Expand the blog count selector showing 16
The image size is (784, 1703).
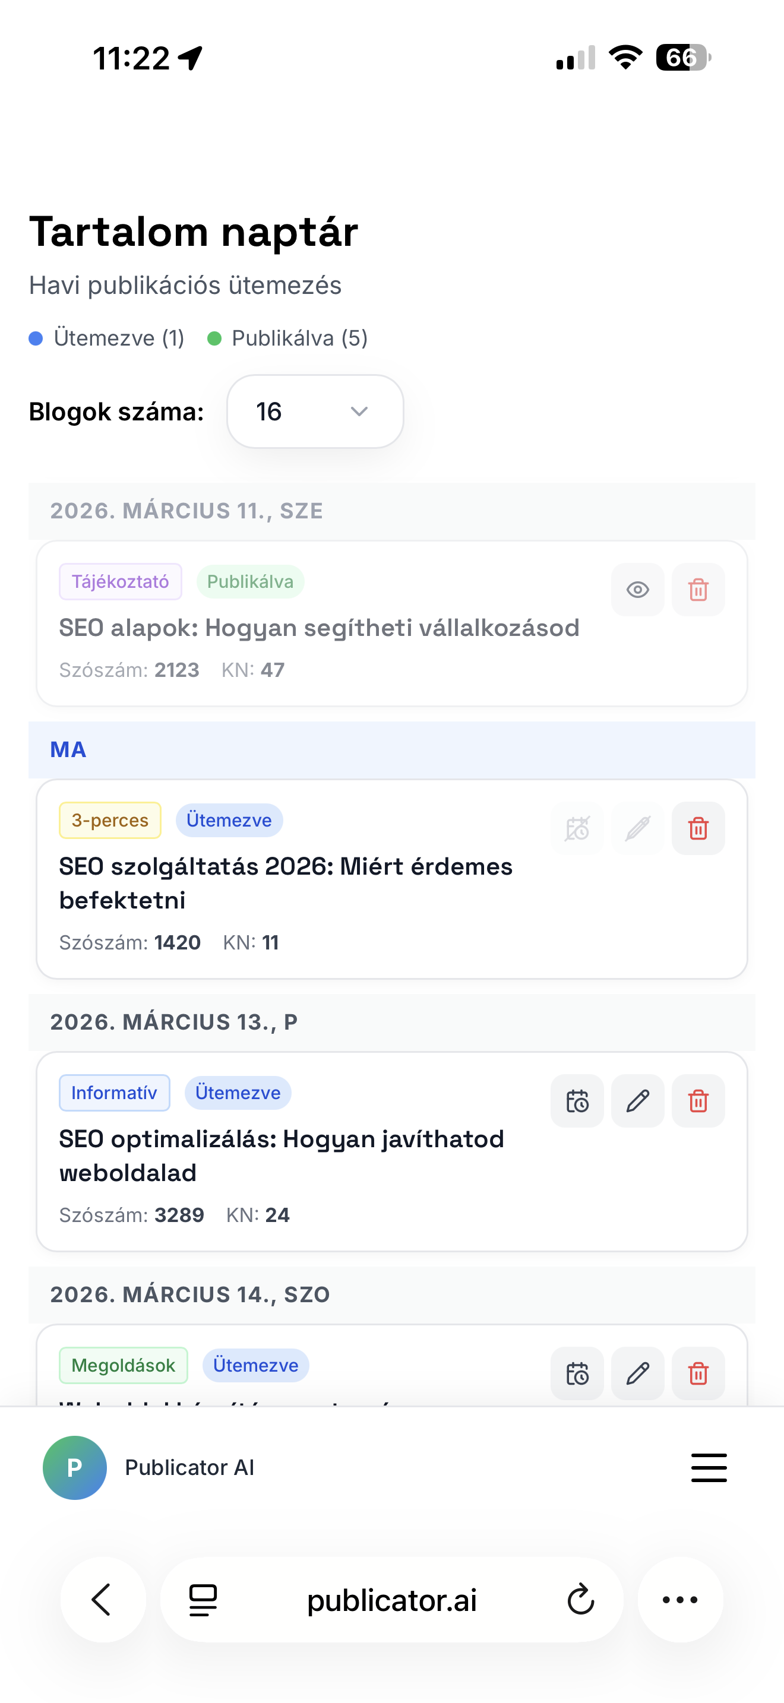315,411
